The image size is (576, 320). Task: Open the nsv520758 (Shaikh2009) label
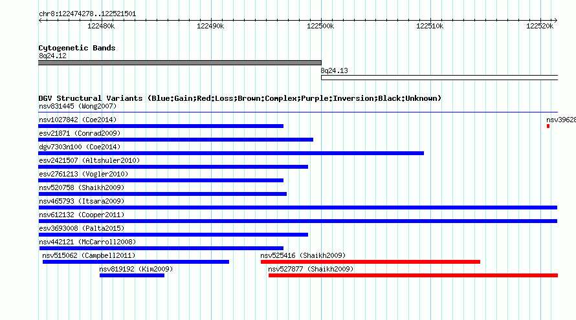82,188
